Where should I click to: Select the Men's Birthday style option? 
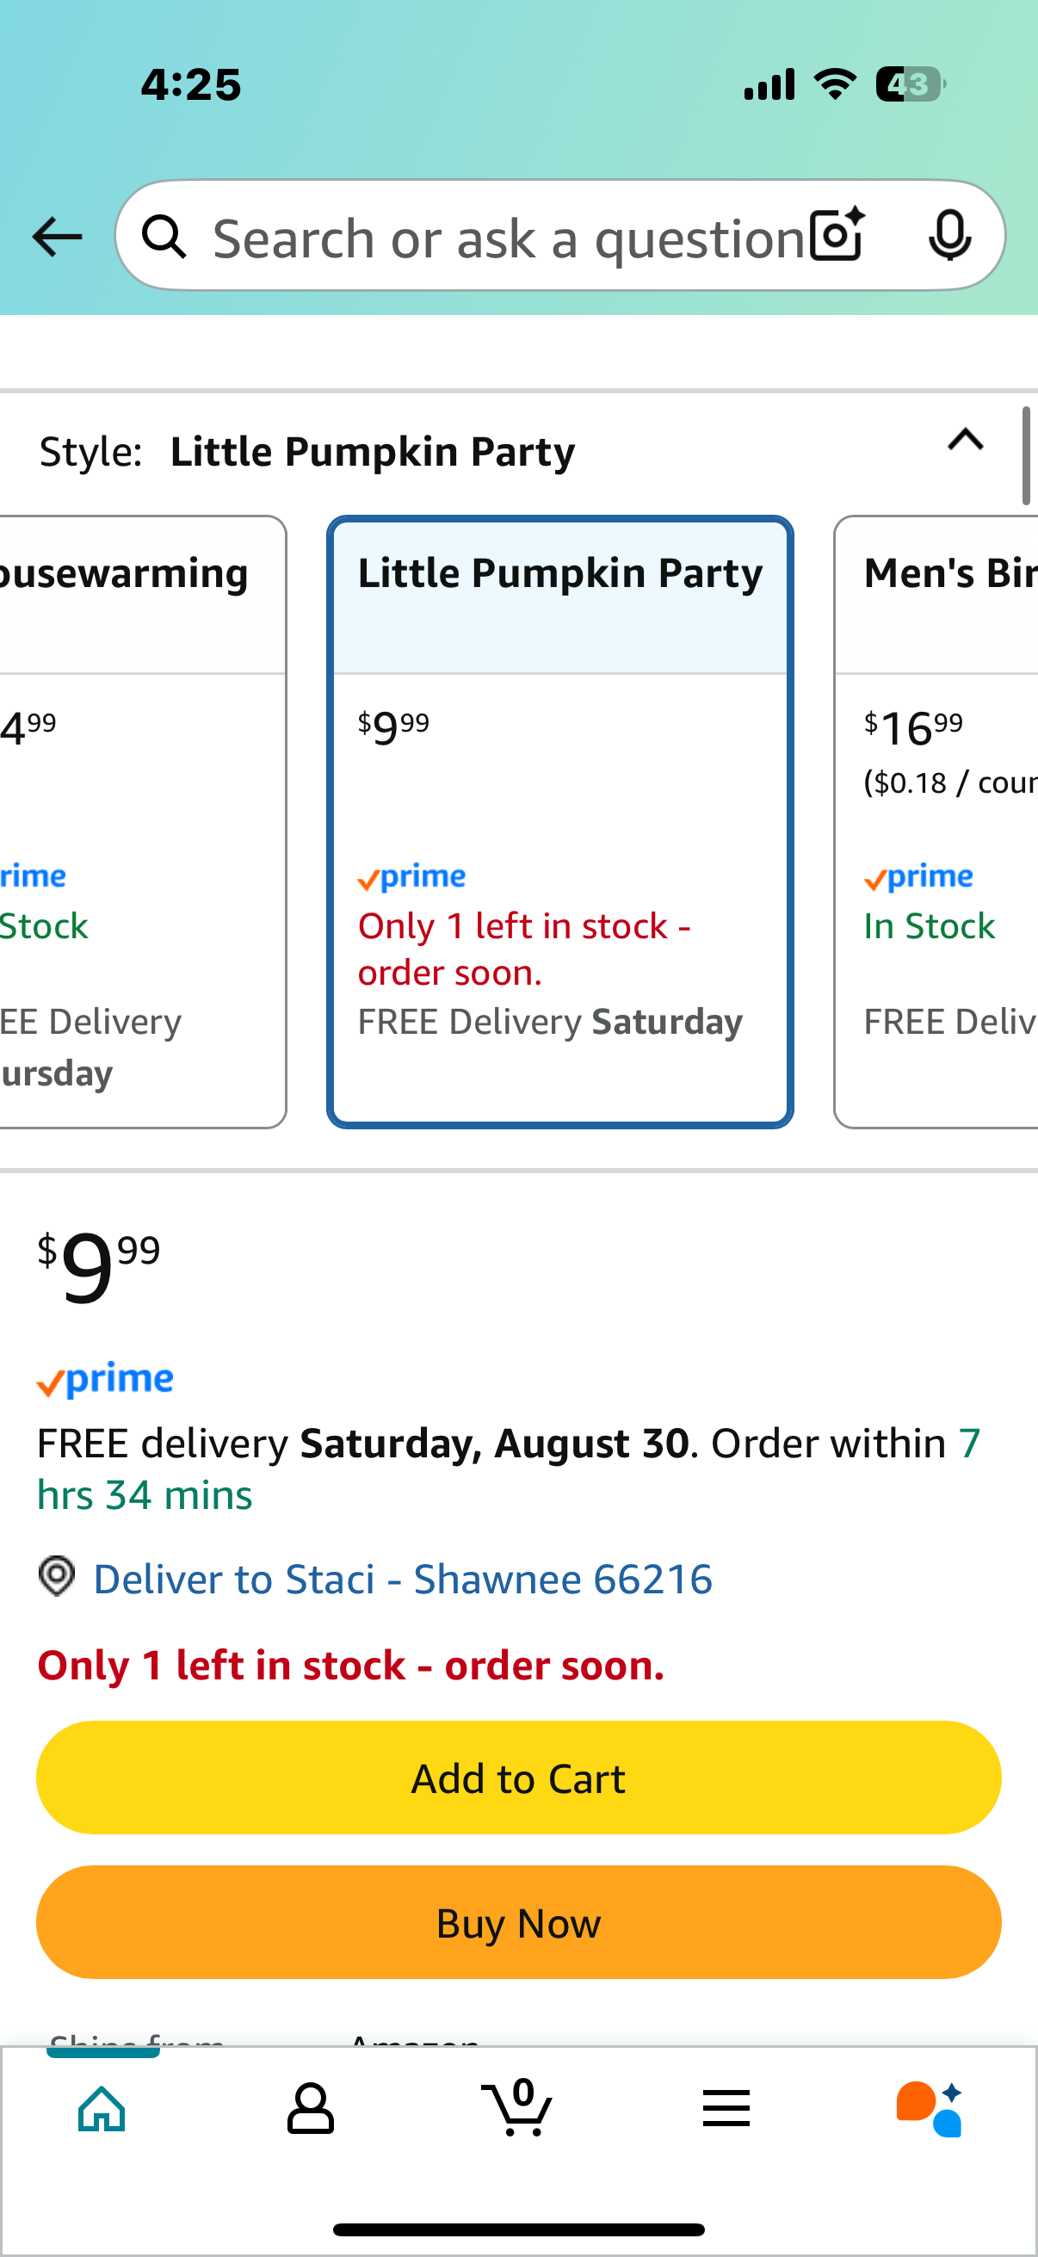pyautogui.click(x=936, y=822)
